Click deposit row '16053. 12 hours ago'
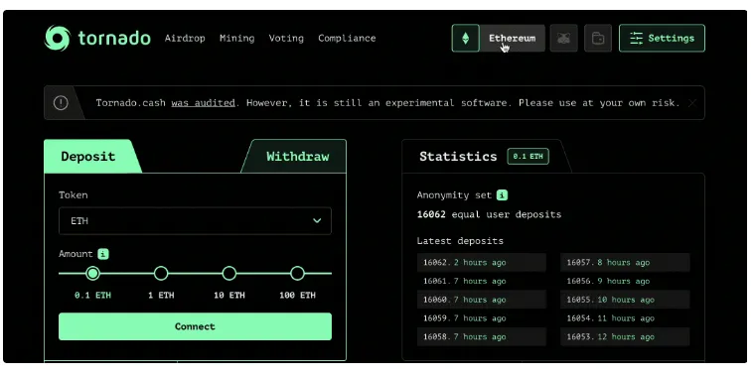 tap(625, 336)
